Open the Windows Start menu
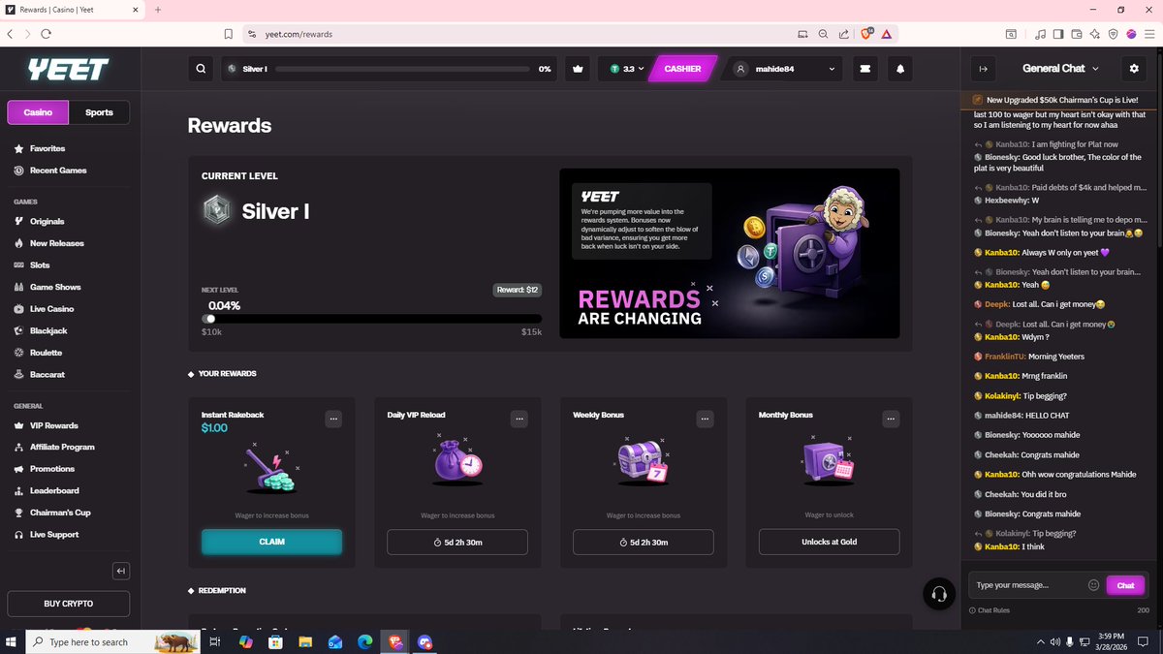The width and height of the screenshot is (1163, 654). pos(13,642)
